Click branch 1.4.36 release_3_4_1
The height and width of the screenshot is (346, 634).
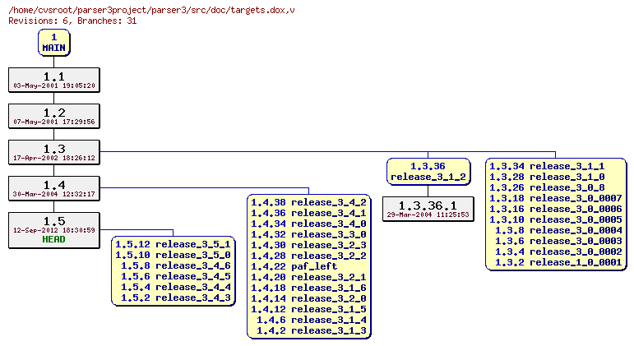point(309,213)
